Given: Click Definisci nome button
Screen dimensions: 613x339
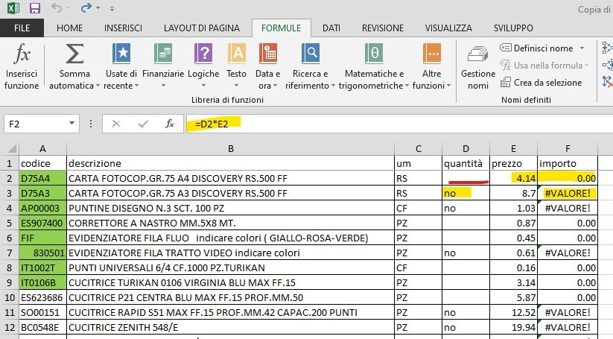Looking at the screenshot, I should click(536, 48).
